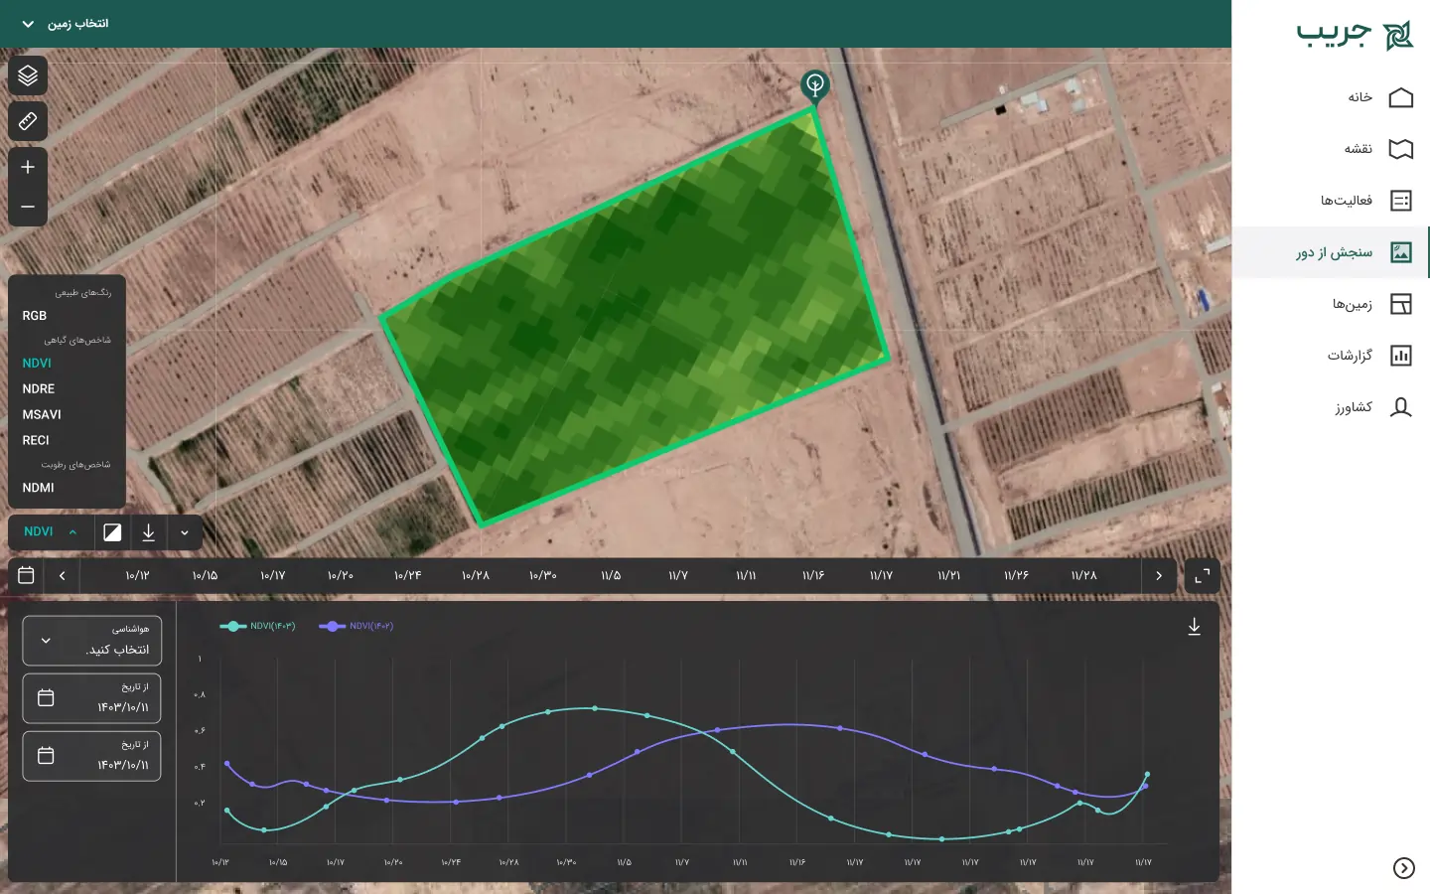Toggle the NDVI(1403) legend series
The height and width of the screenshot is (894, 1430).
pyautogui.click(x=257, y=626)
